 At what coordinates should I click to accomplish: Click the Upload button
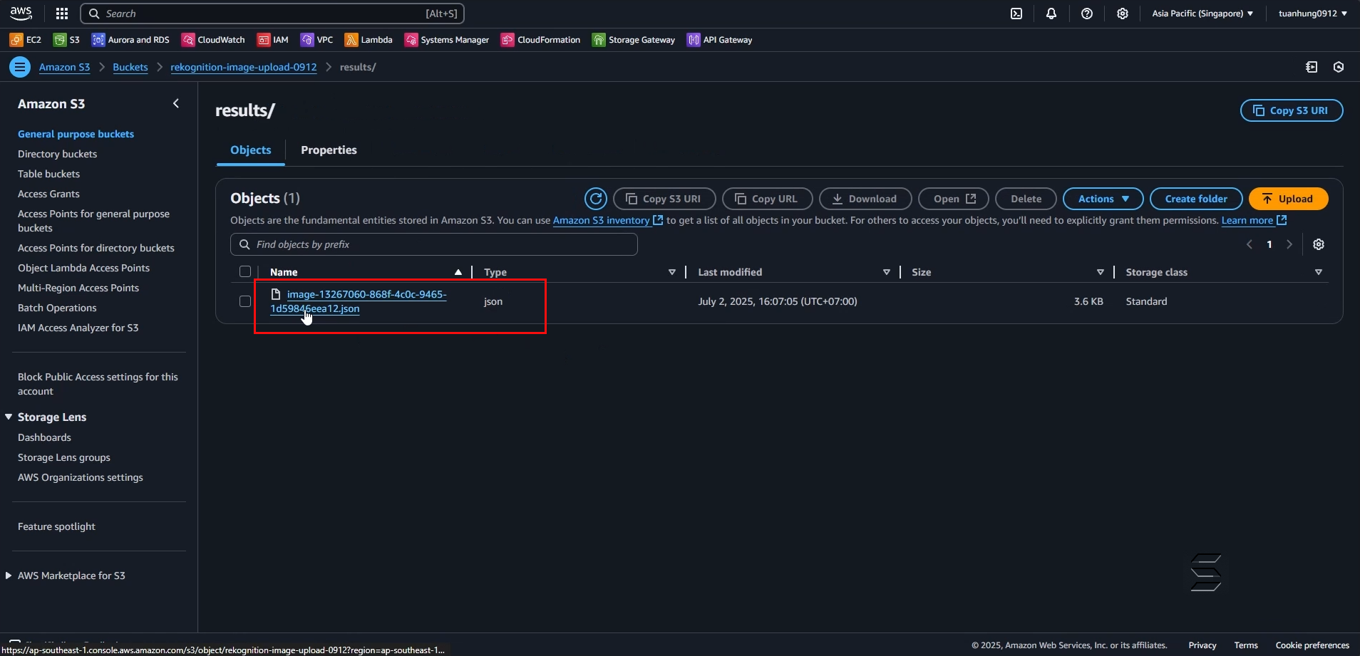point(1288,199)
